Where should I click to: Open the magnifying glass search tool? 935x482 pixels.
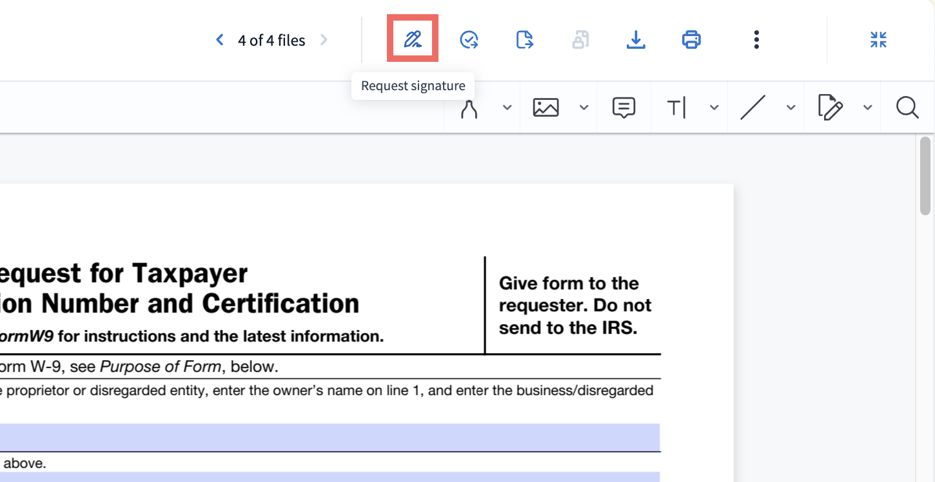[907, 108]
